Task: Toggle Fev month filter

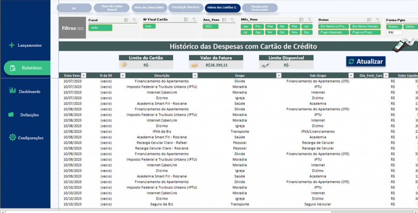Action: point(258,26)
